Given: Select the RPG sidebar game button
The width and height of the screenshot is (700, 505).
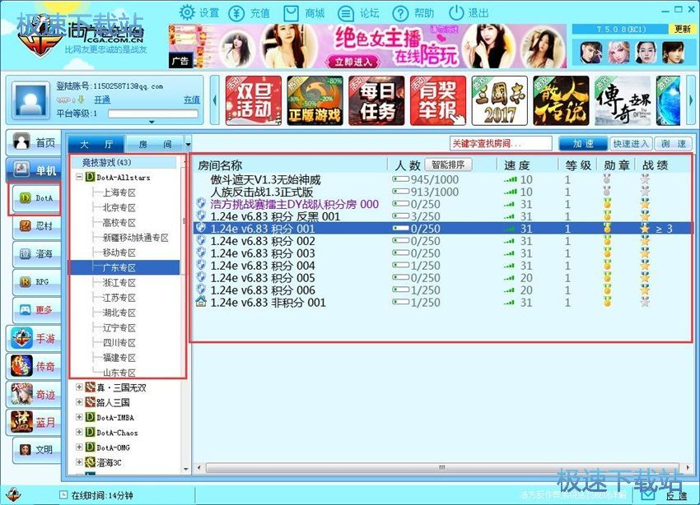Looking at the screenshot, I should tap(36, 281).
